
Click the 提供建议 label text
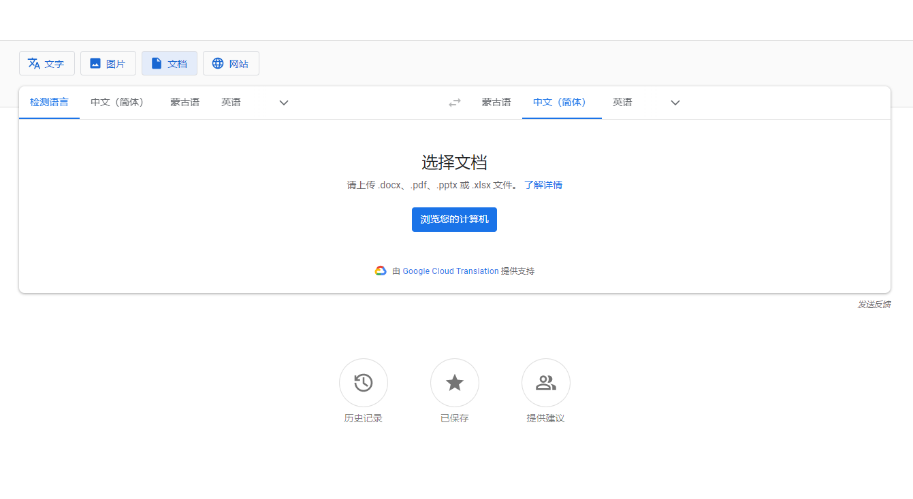click(546, 419)
